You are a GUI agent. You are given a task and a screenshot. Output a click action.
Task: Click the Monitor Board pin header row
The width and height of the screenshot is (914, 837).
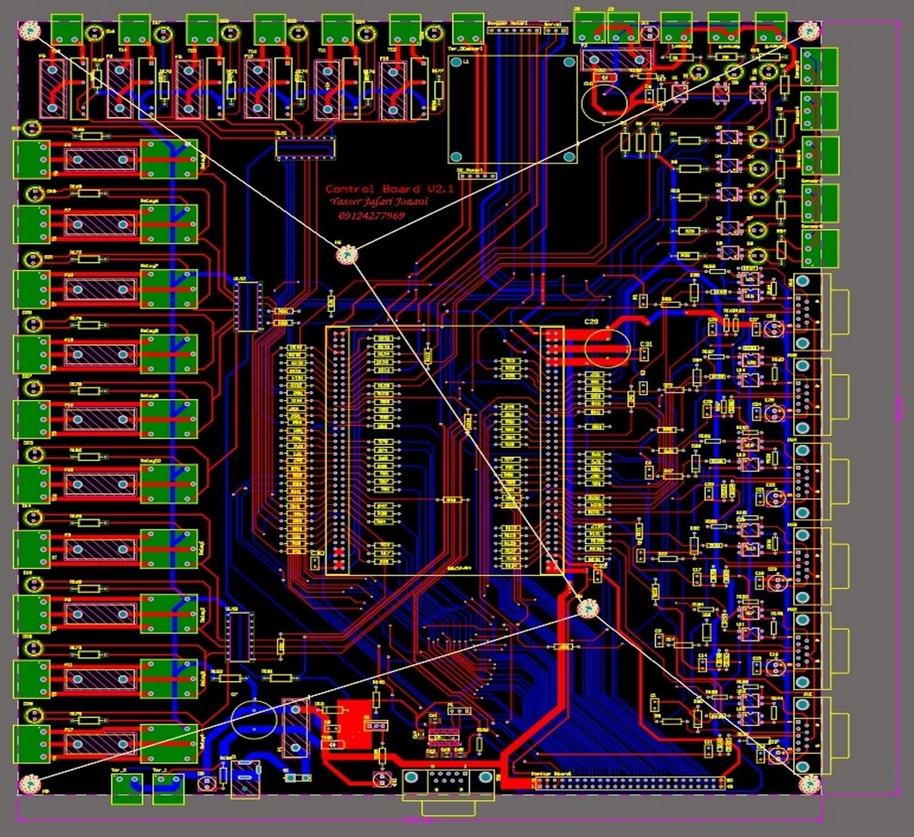coord(630,784)
